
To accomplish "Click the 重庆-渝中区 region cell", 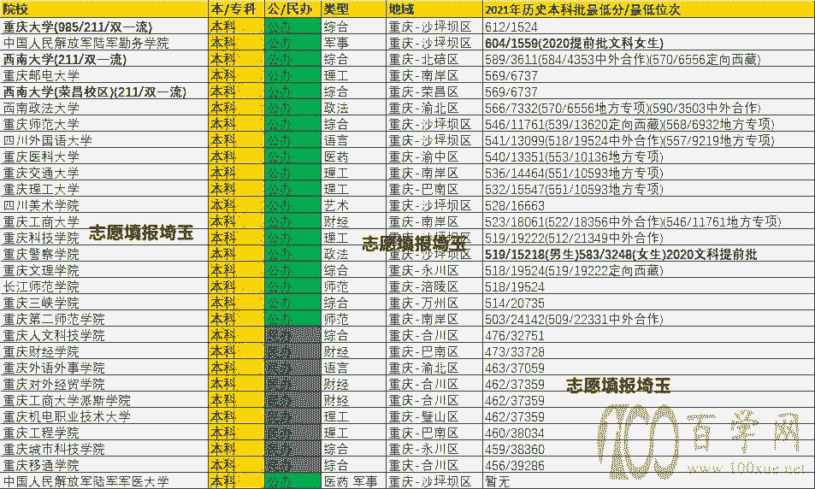I will [434, 156].
